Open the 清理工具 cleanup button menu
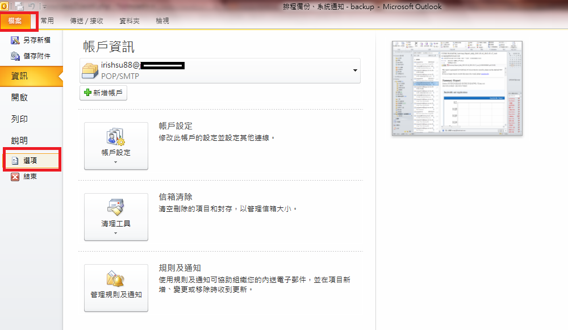 click(x=116, y=216)
